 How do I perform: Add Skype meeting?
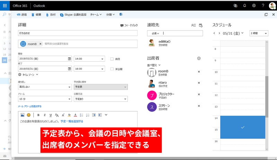click(73, 15)
